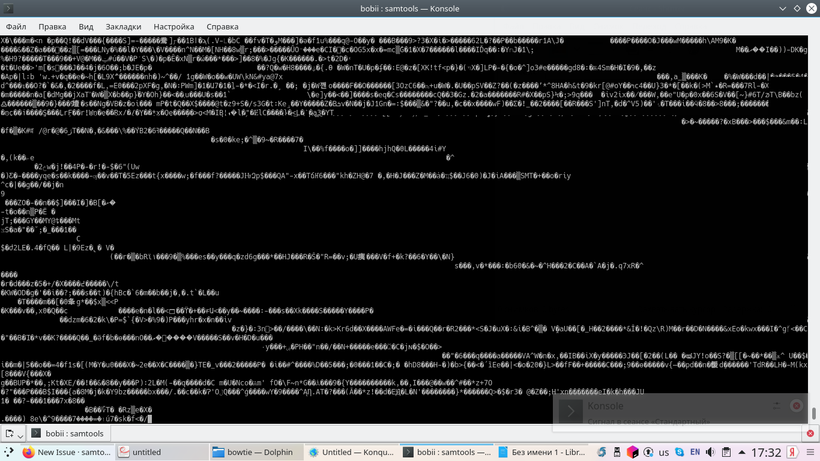Click the Konsole notification title
Screen dimensions: 820x461
pos(606,406)
